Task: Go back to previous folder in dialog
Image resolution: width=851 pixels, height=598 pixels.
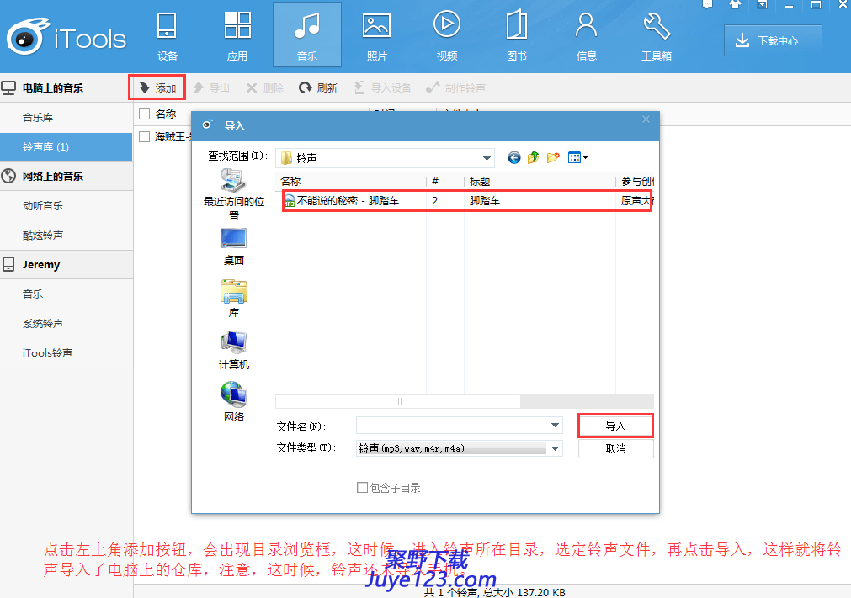Action: tap(514, 158)
